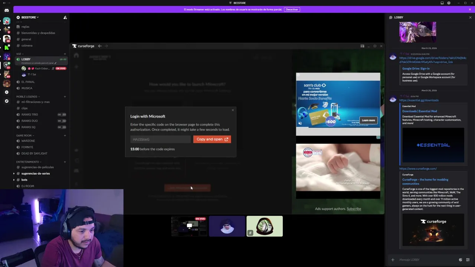Open server icon with 77 badge
The height and width of the screenshot is (267, 475).
pyautogui.click(x=7, y=65)
